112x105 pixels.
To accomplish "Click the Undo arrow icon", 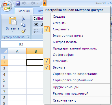I will point(24,3).
